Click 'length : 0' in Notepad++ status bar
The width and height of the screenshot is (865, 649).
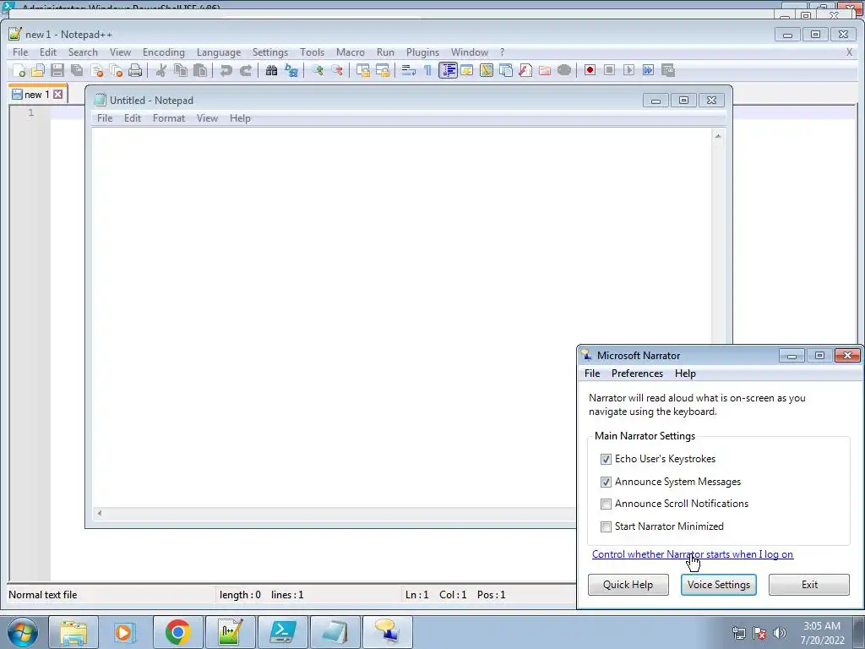click(240, 595)
